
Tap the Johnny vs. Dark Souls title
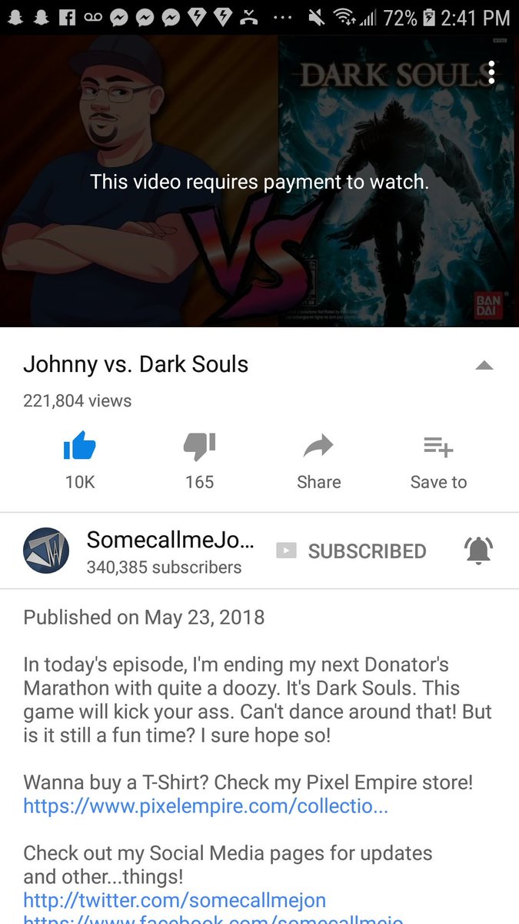click(x=136, y=364)
